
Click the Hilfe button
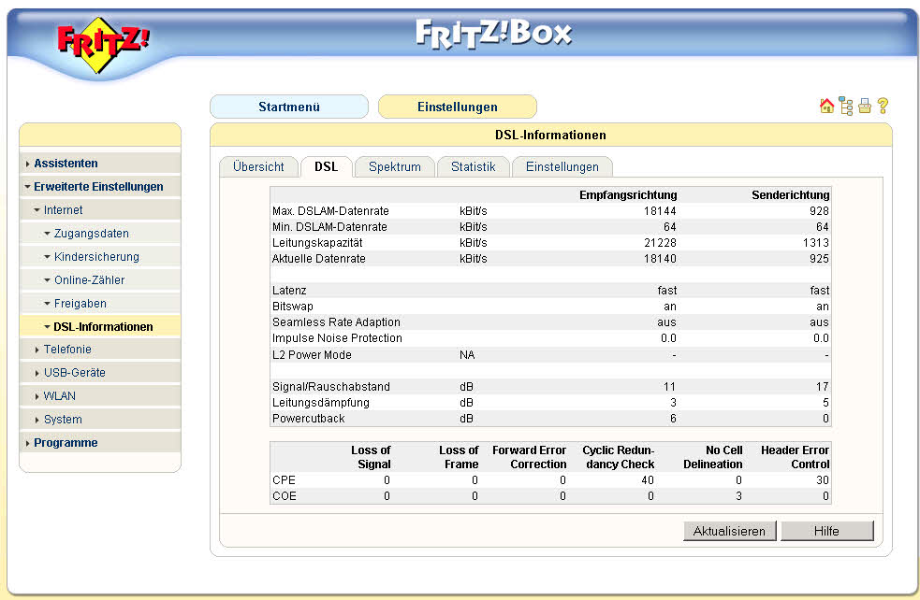[826, 531]
